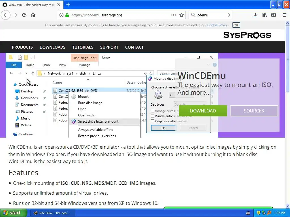Click the Disc Image Tools ribbon tab
This screenshot has height=217, width=290.
(x=84, y=58)
